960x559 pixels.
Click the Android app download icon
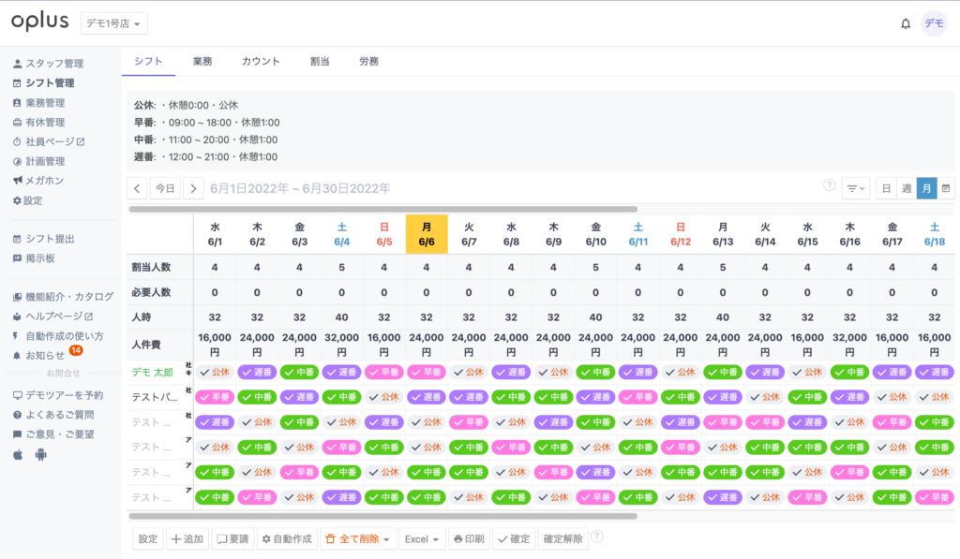(x=40, y=455)
